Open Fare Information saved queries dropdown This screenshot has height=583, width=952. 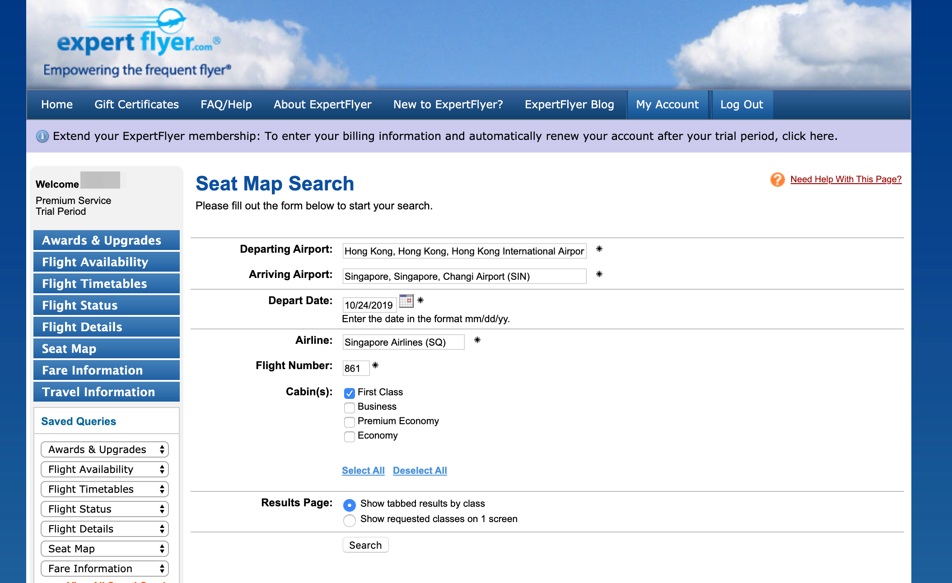(x=105, y=569)
